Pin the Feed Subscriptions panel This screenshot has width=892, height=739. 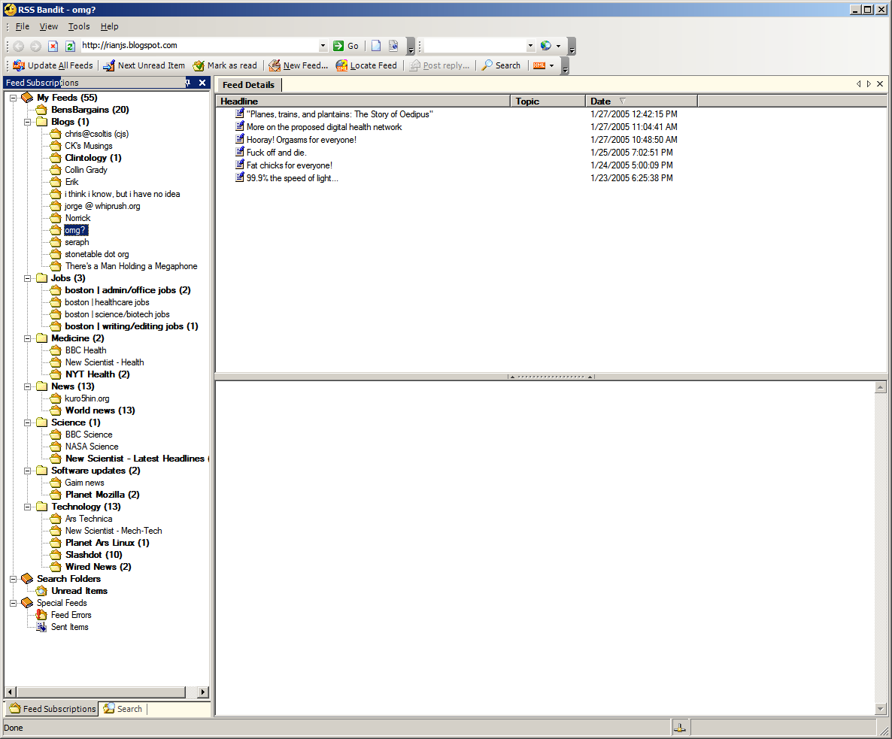tap(188, 83)
